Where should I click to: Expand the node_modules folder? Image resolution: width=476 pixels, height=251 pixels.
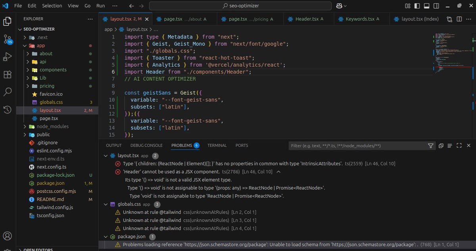point(25,126)
